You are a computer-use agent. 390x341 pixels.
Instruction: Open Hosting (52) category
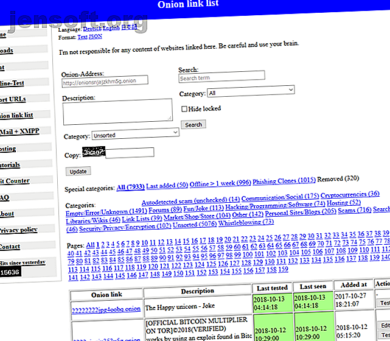[344, 203]
